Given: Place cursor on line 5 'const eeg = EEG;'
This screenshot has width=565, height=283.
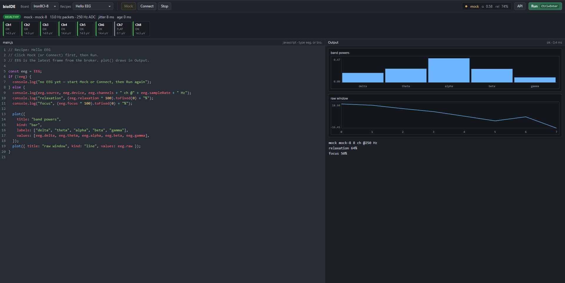Looking at the screenshot, I should coord(25,71).
